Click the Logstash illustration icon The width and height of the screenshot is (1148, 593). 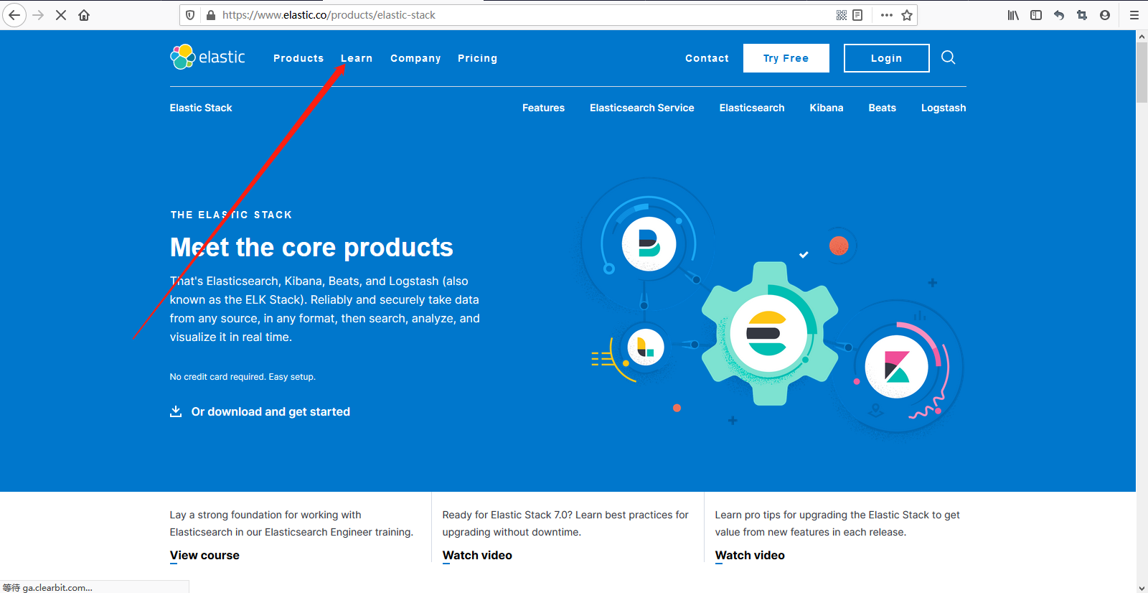(x=646, y=347)
